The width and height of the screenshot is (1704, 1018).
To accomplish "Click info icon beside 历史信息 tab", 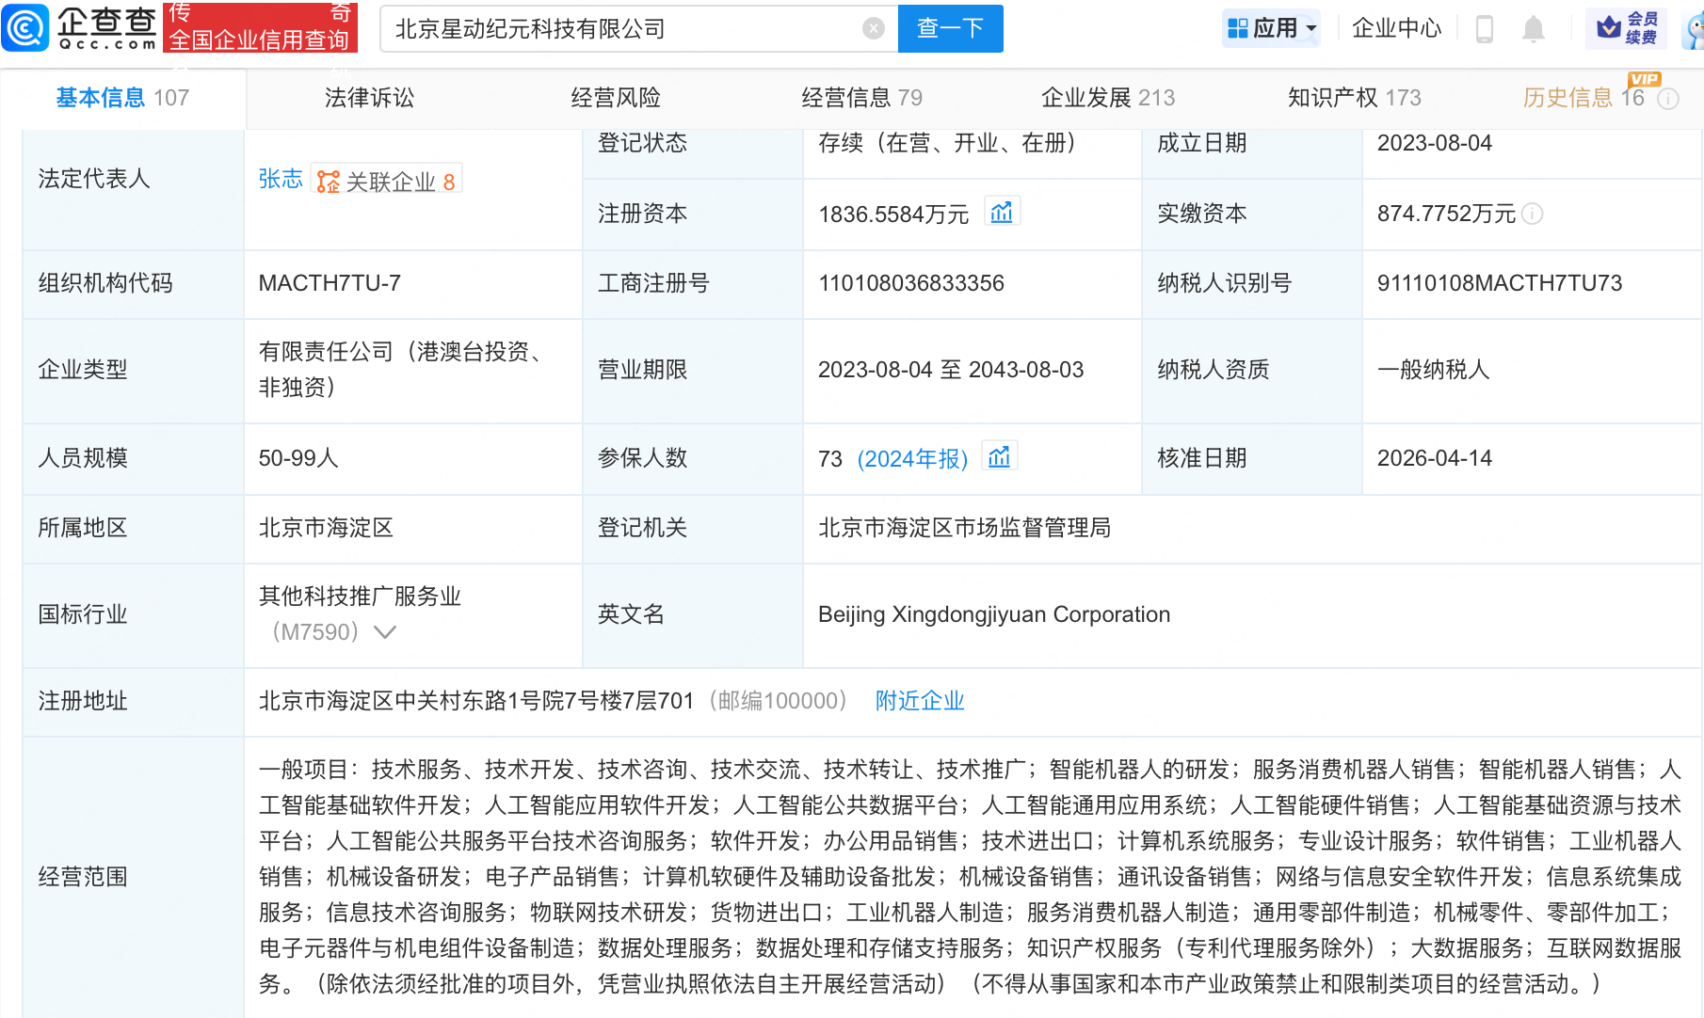I will 1668,99.
